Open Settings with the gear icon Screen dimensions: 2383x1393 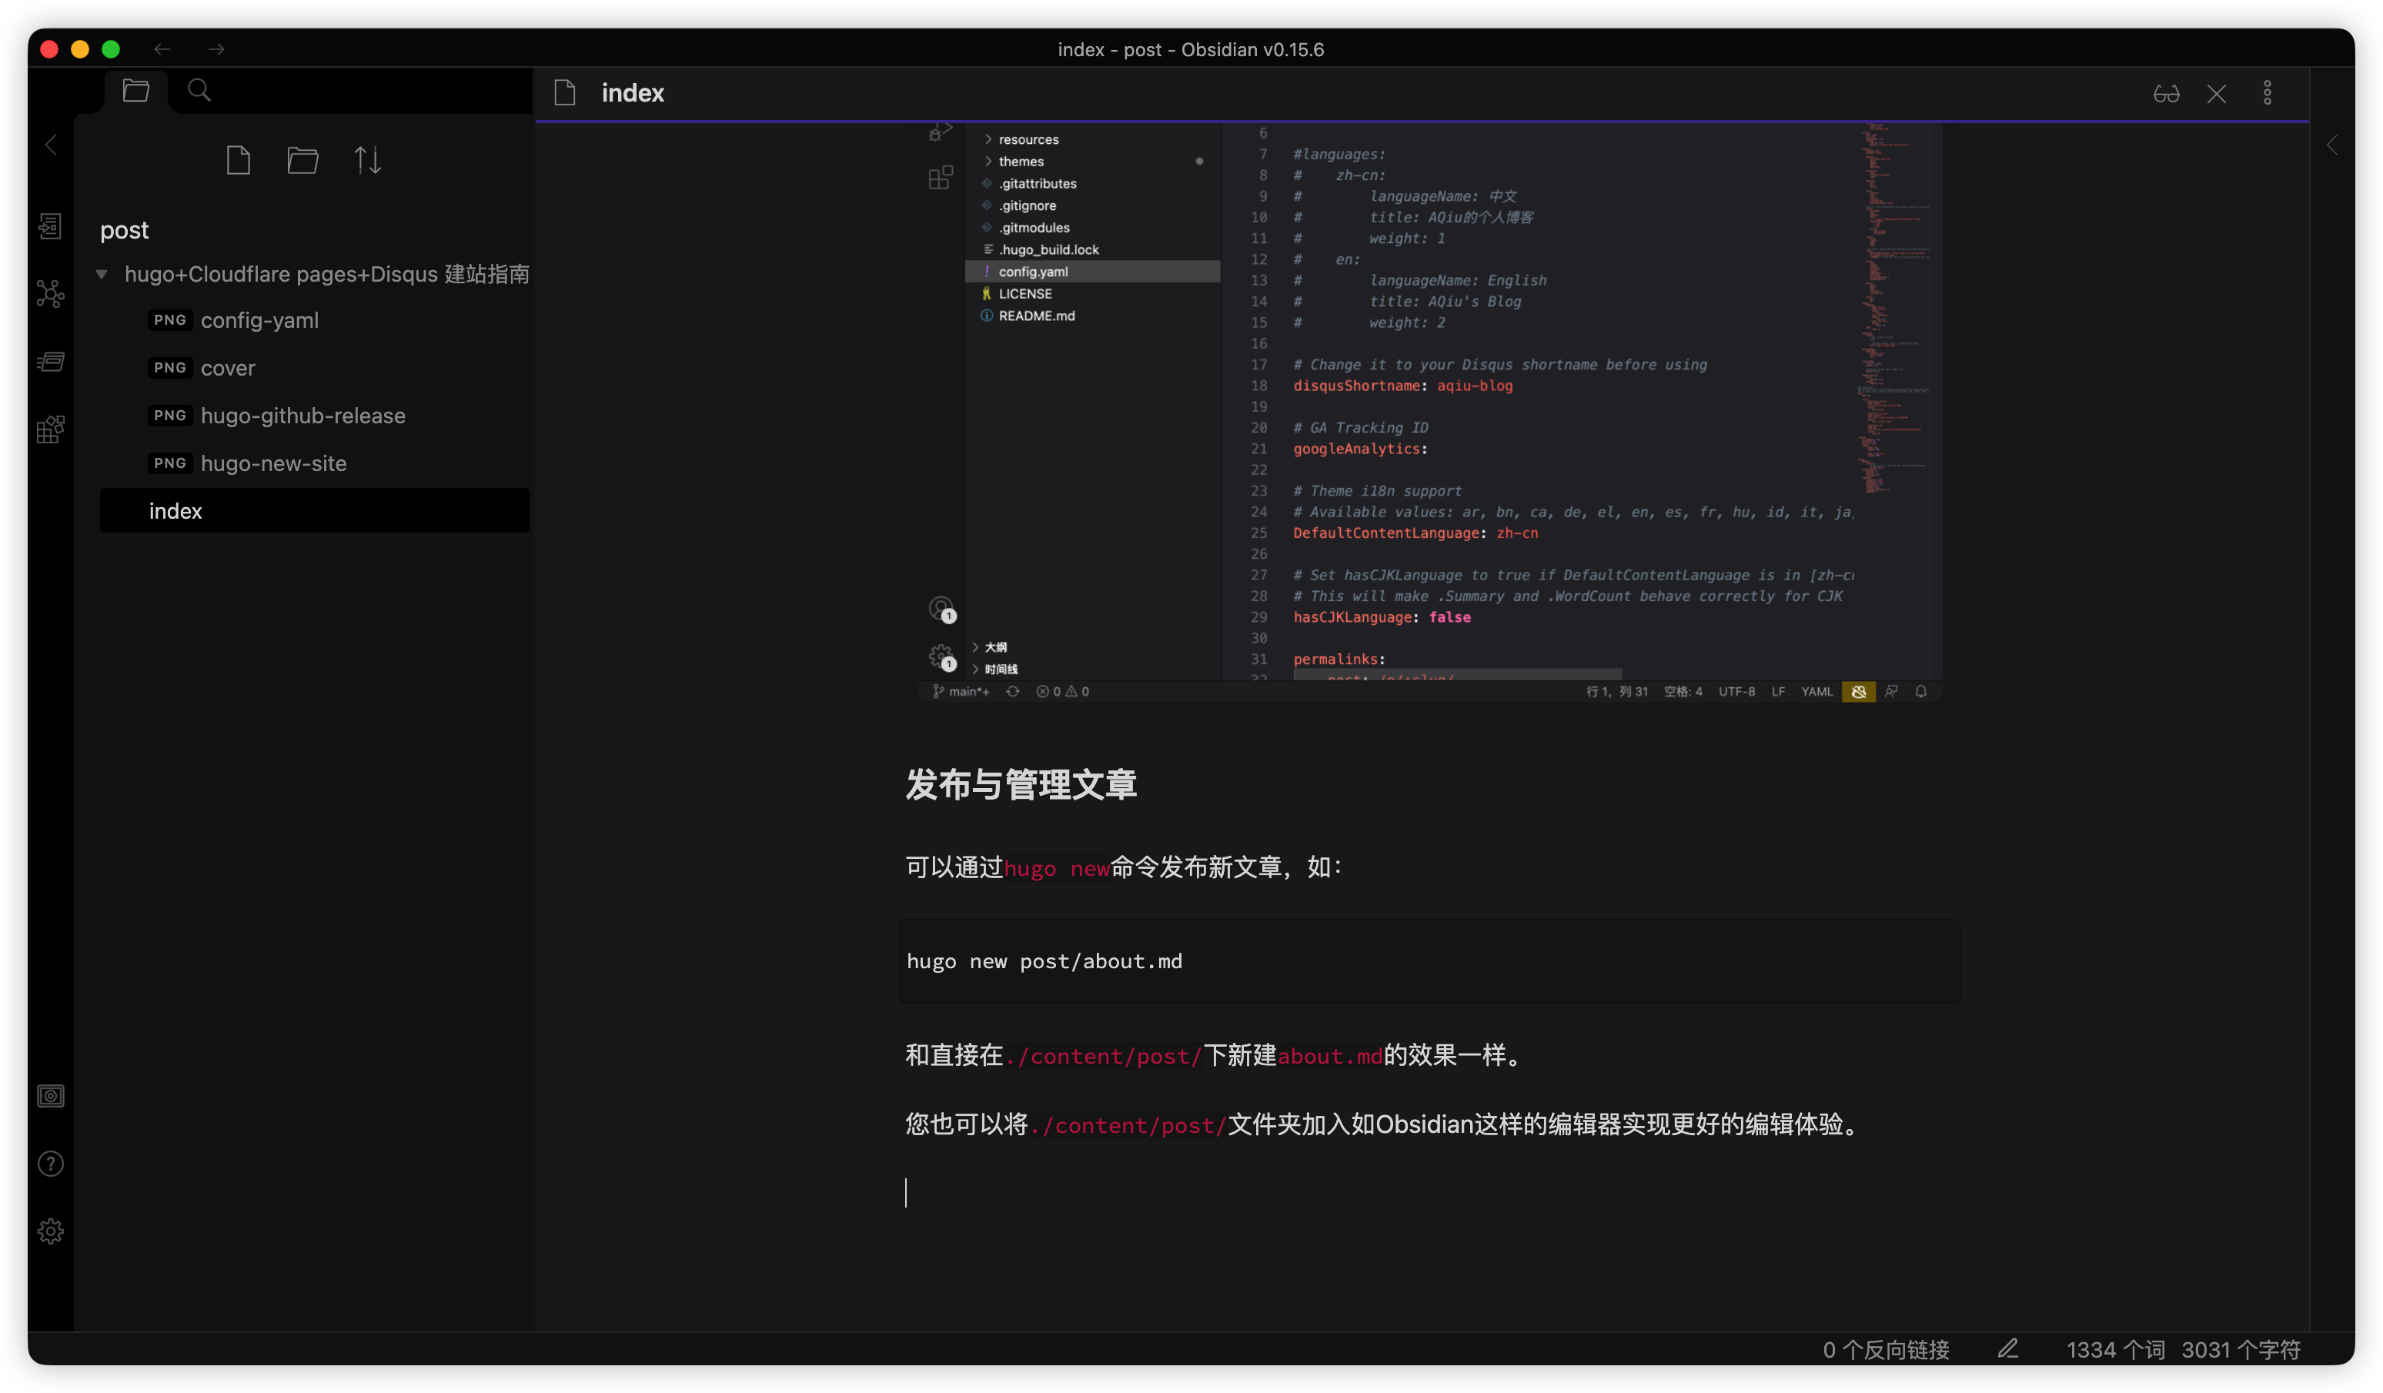[x=49, y=1231]
